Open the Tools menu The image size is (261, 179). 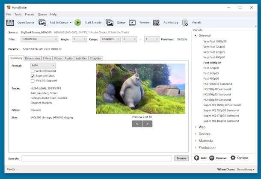[18, 14]
